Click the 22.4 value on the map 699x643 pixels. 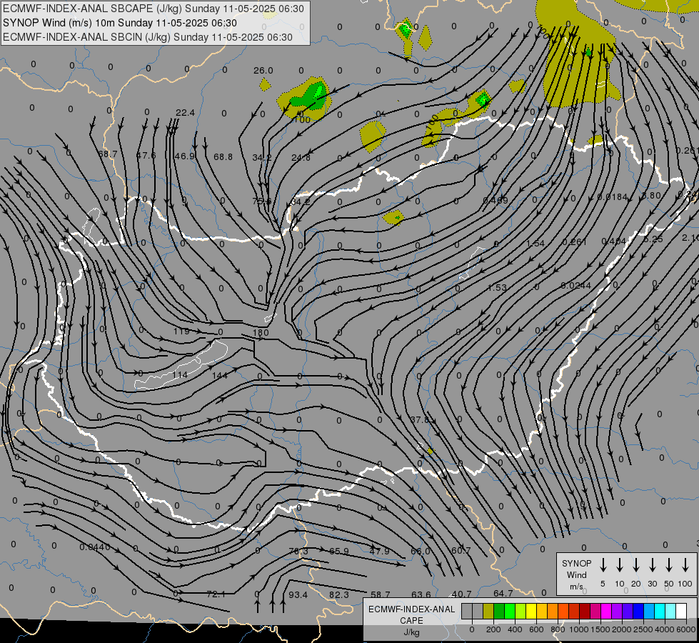pyautogui.click(x=185, y=112)
